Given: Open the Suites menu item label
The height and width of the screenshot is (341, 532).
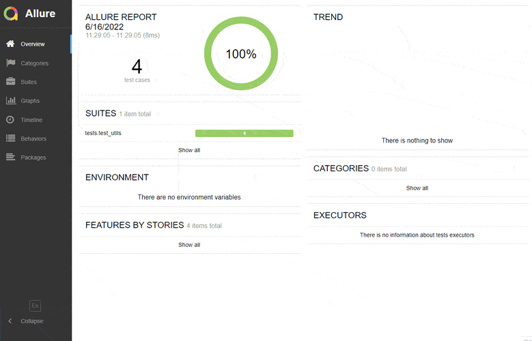Looking at the screenshot, I should [x=29, y=82].
